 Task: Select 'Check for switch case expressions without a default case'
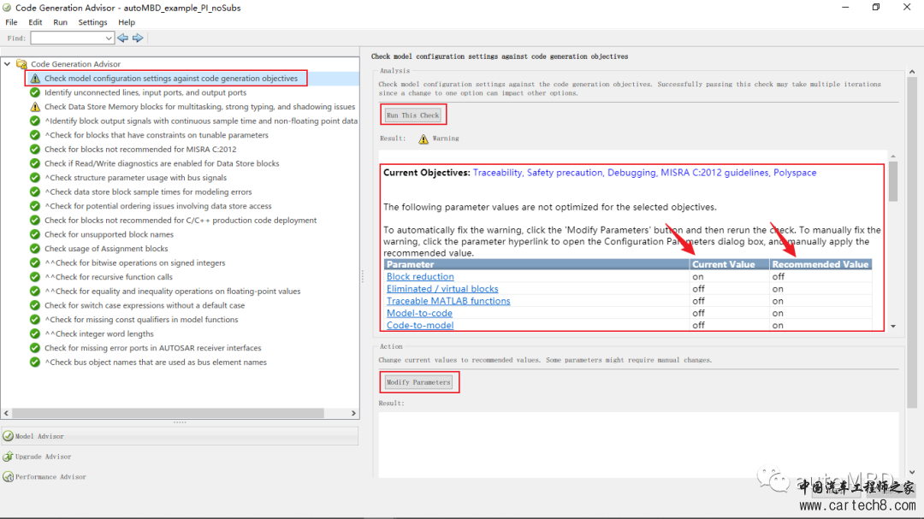pyautogui.click(x=145, y=305)
